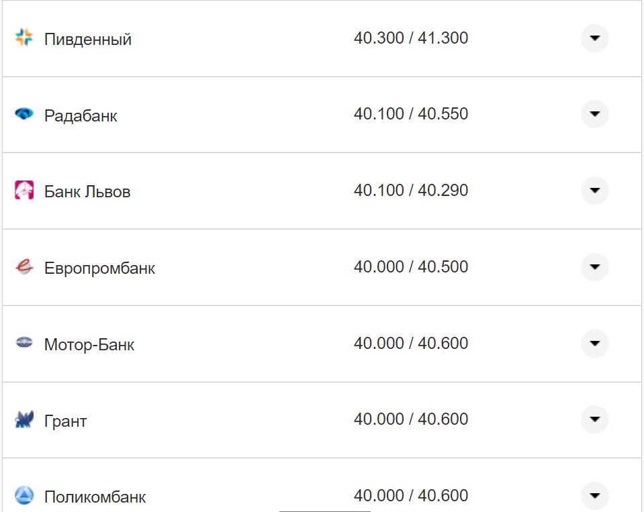Click the Грант bank logo icon
The image size is (644, 512).
(x=24, y=420)
